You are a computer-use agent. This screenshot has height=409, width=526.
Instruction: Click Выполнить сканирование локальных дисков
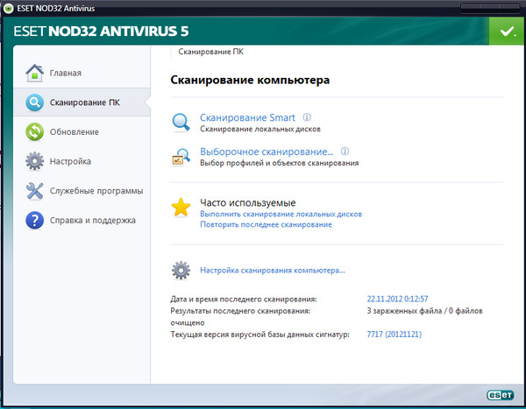pos(281,214)
